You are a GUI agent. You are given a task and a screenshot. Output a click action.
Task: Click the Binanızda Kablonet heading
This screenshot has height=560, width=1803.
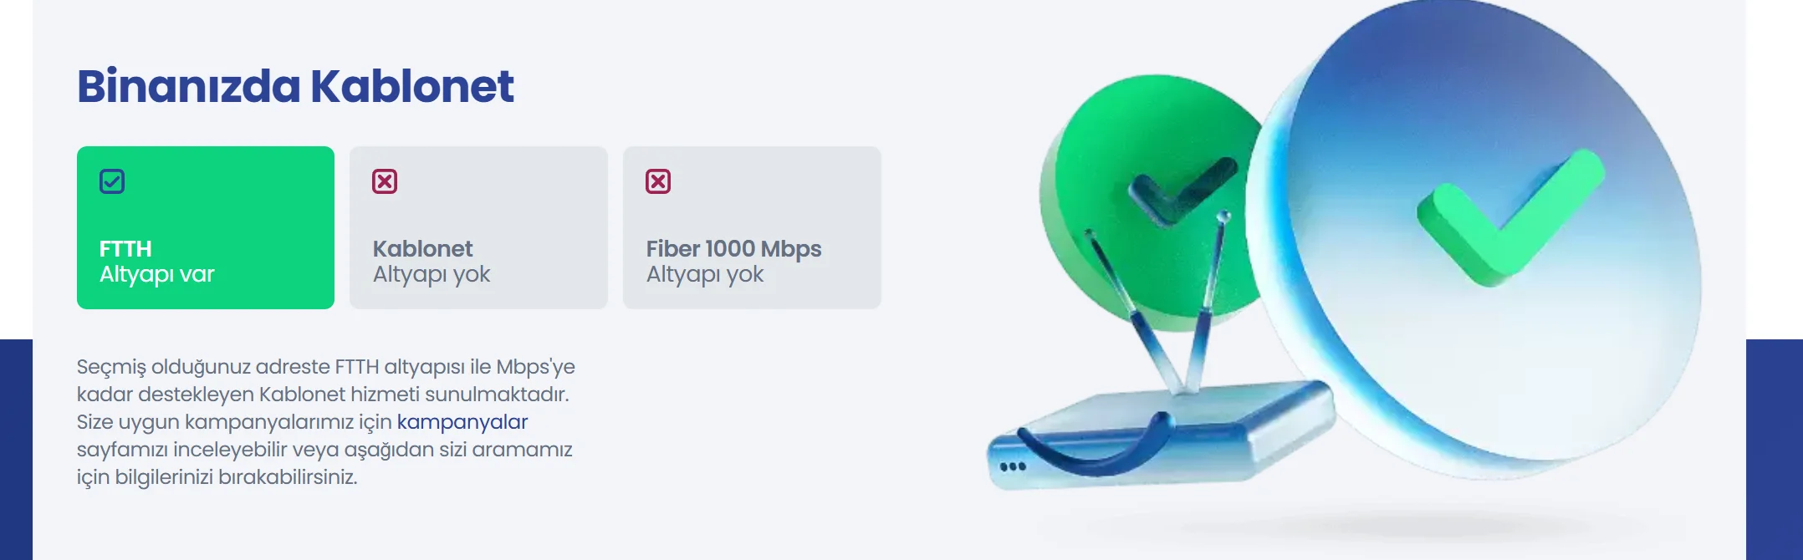tap(295, 86)
